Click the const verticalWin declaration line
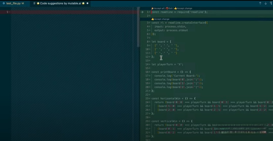This screenshot has width=273, height=141. click(x=172, y=121)
